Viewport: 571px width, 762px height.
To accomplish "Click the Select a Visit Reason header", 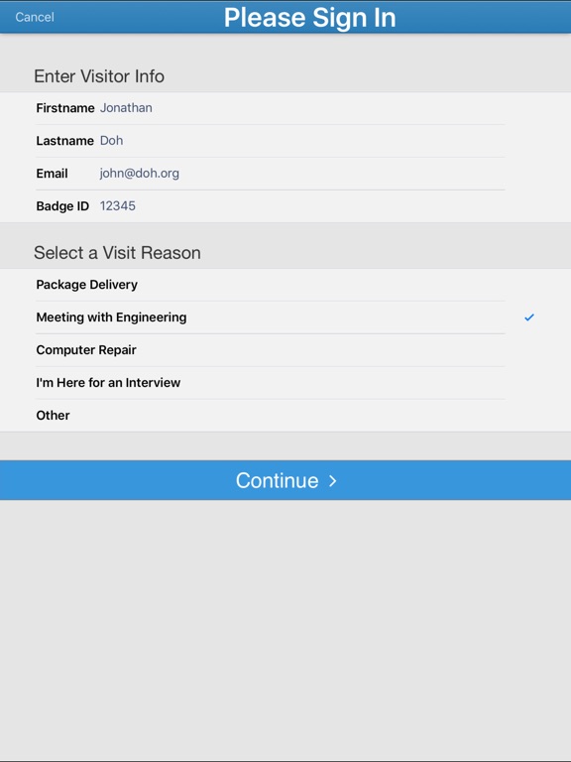I will [117, 253].
